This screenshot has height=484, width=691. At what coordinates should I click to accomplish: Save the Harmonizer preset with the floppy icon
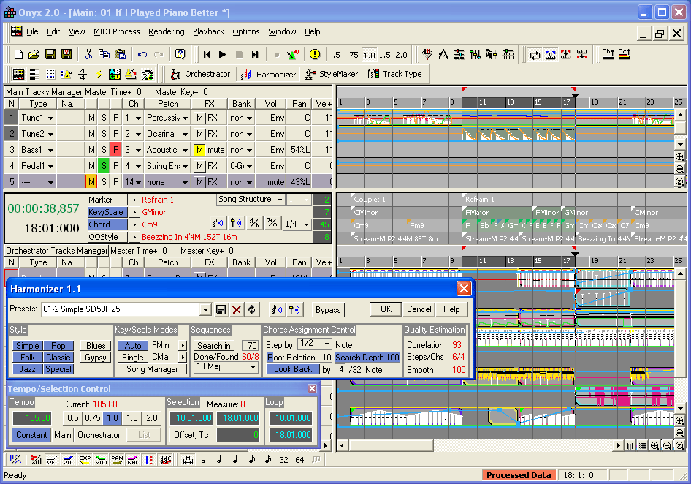(221, 310)
